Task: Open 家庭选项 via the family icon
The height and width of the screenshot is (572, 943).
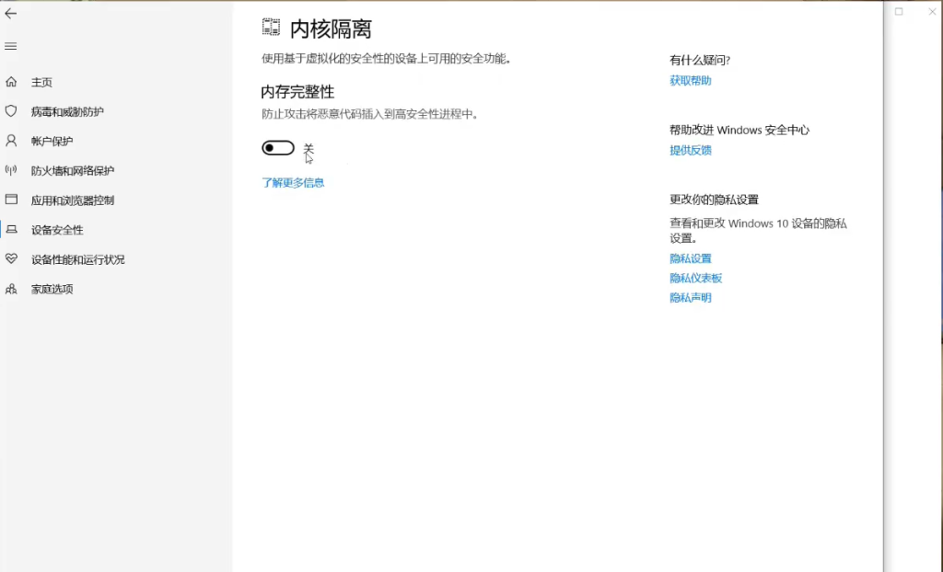Action: pos(11,289)
